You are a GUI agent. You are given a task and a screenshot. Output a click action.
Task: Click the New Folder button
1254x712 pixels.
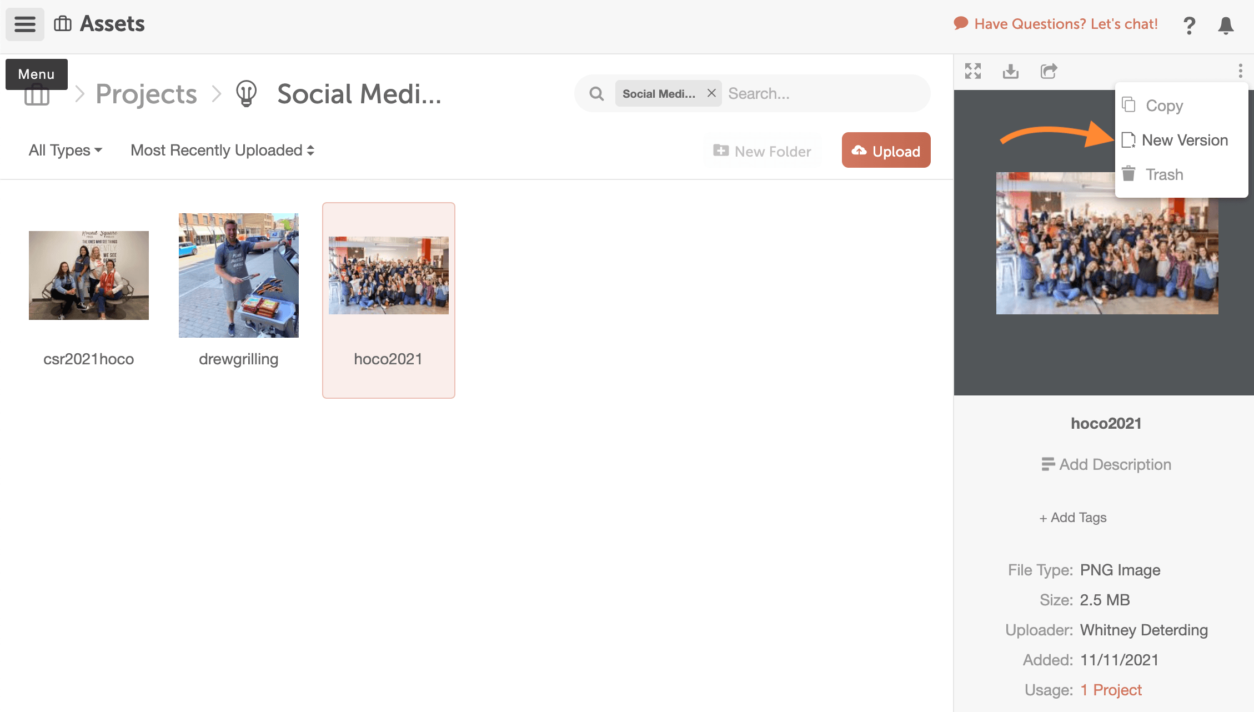(762, 151)
